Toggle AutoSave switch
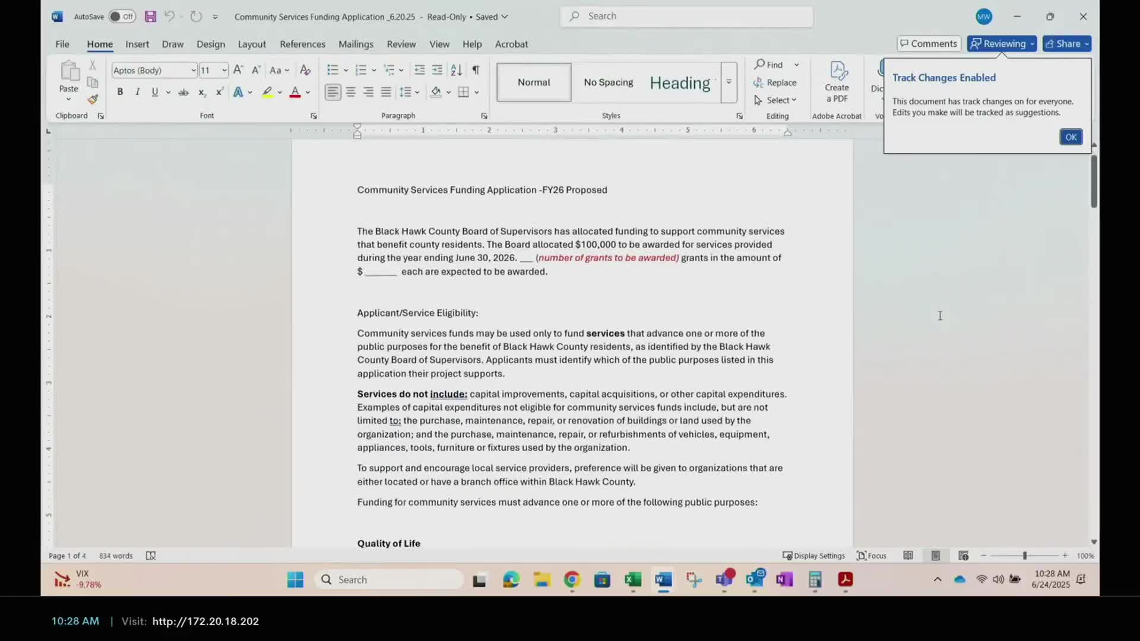 coord(122,17)
